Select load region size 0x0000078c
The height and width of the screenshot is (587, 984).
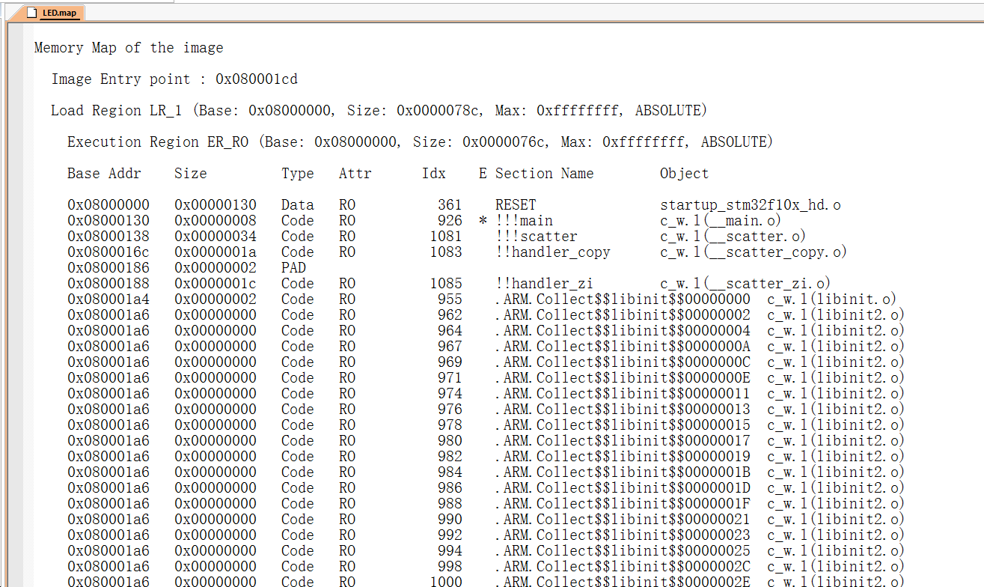438,111
